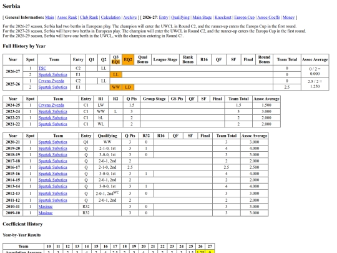Open Masinac in the 2009-10 row
This screenshot has height=253, width=337.
46,213
